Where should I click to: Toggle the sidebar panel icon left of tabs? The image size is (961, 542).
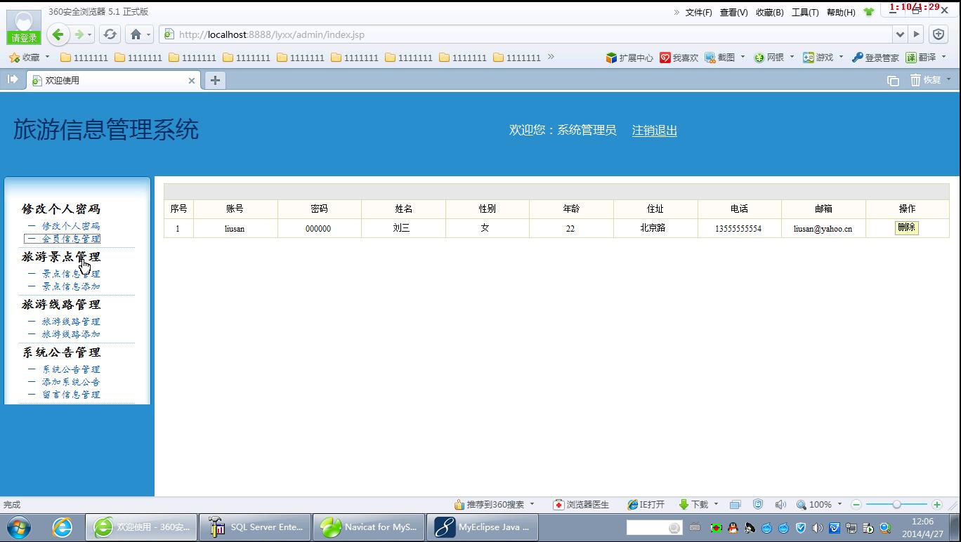[x=13, y=79]
